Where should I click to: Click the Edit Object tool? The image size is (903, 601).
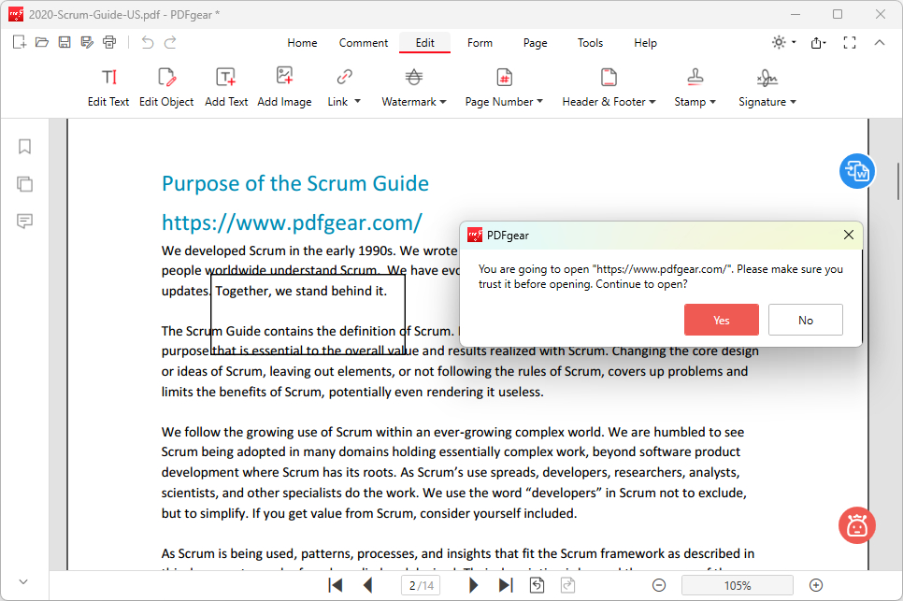click(x=166, y=87)
